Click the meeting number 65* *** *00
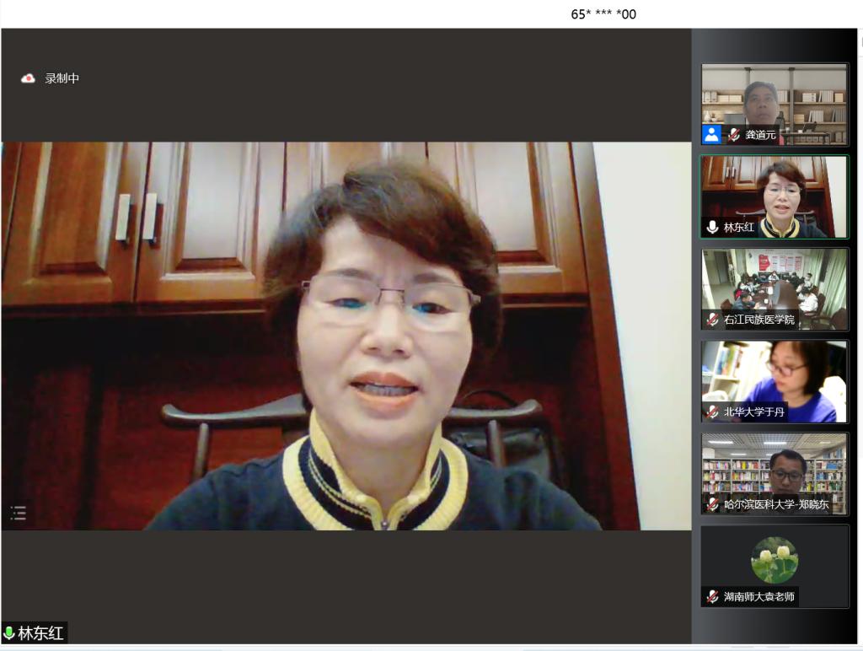This screenshot has width=863, height=651. [603, 14]
